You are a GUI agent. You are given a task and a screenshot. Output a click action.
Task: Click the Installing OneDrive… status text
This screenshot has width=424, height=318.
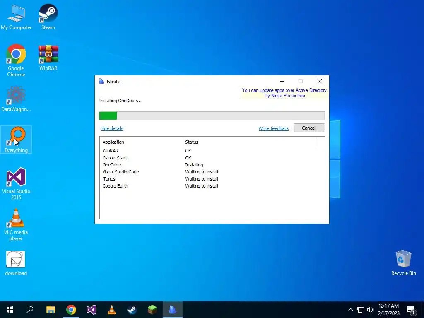click(x=120, y=101)
